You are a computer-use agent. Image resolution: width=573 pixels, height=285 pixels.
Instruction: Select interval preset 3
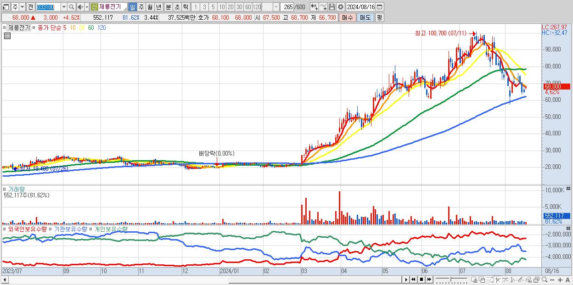pos(204,7)
